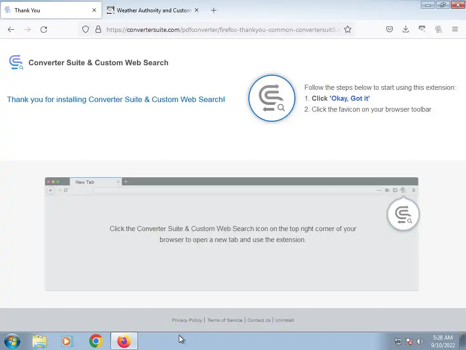Image resolution: width=466 pixels, height=350 pixels.
Task: Open the Privacy Policy link
Action: click(x=187, y=320)
